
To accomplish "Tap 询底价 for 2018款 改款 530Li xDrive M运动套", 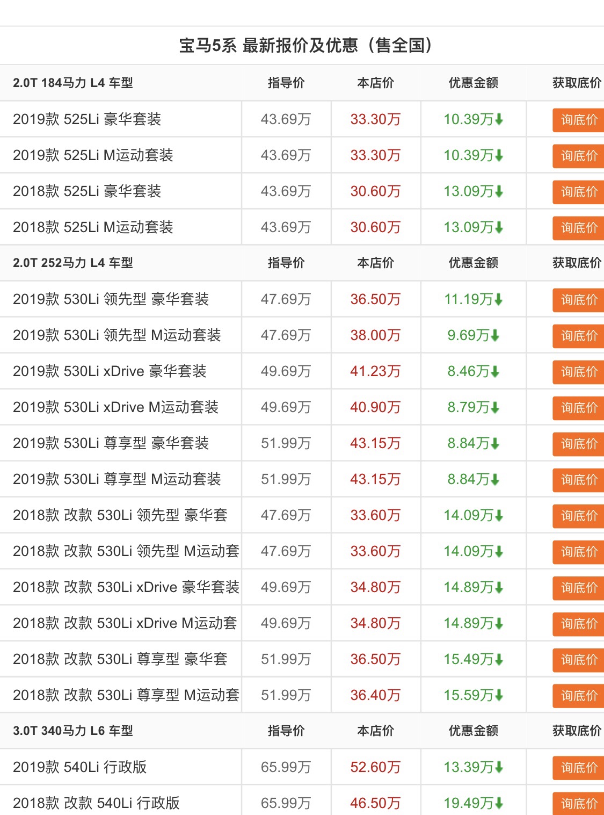I will tap(578, 624).
